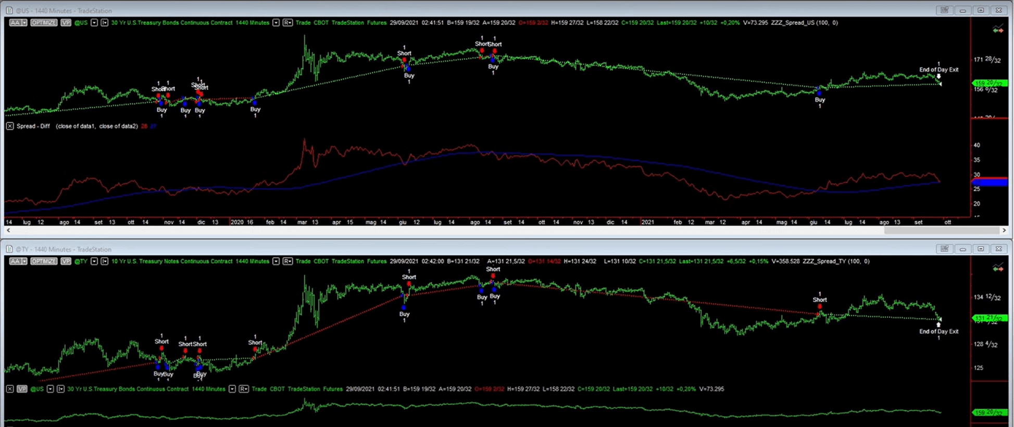Click the arrows icon at top-right of @TY chart
This screenshot has width=1014, height=427.
coord(998,268)
